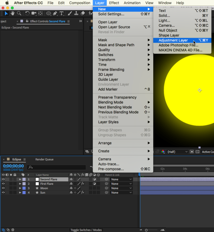Toggle visibility of the Moon layer
Screen dimensions: 214x232
pyautogui.click(x=3, y=188)
